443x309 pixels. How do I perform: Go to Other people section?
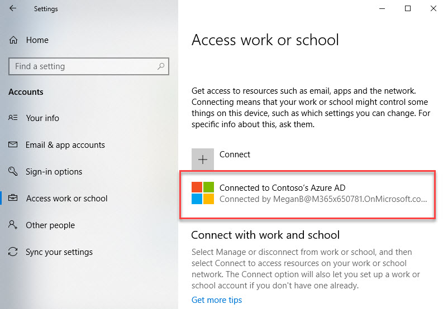click(50, 225)
